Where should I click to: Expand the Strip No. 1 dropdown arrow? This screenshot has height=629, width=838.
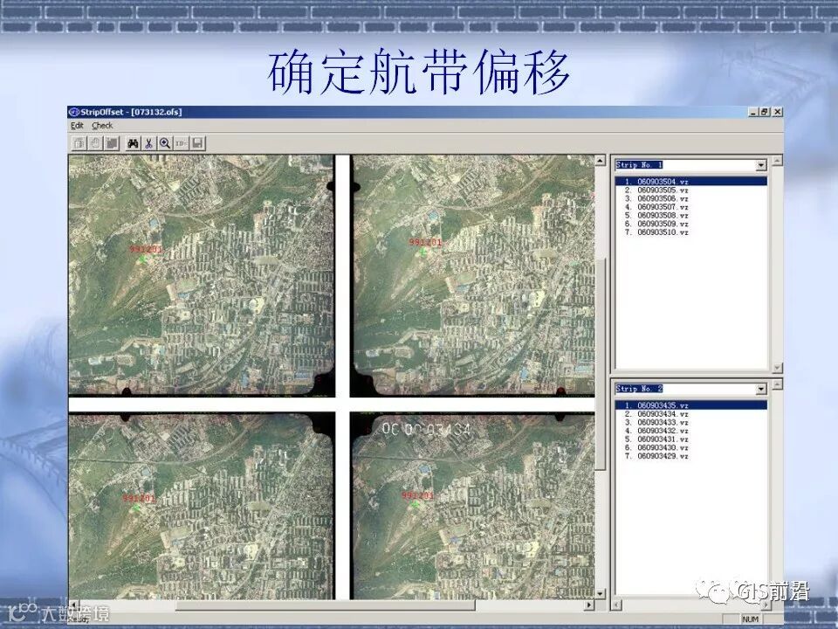(x=761, y=165)
